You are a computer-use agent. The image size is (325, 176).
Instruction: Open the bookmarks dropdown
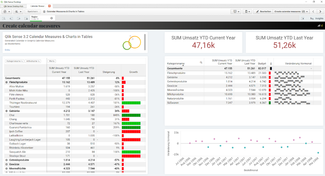[248, 12]
